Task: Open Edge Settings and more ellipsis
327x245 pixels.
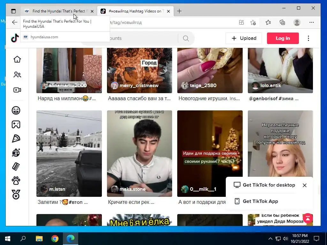Action: click(x=312, y=22)
